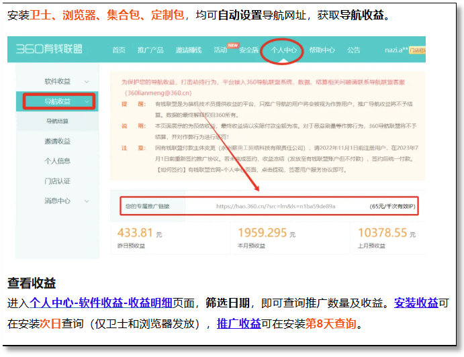
Task: Click the 上月预收益 label
Action: coord(371,246)
